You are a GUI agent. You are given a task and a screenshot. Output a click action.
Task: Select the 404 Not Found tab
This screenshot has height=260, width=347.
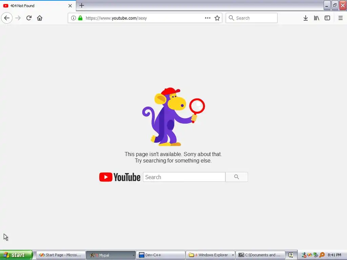[38, 6]
